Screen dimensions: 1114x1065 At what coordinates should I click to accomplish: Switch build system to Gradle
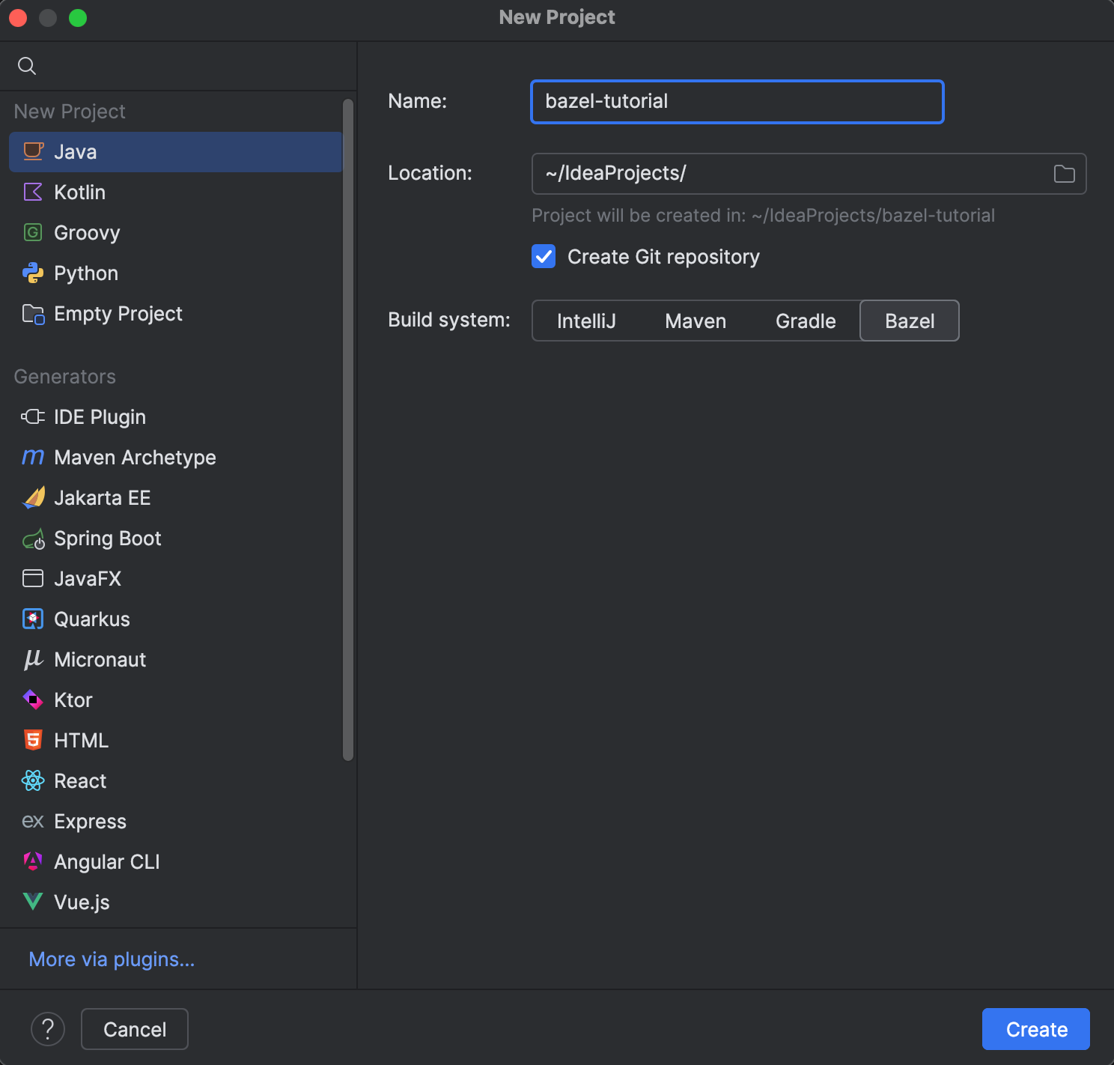click(x=805, y=321)
